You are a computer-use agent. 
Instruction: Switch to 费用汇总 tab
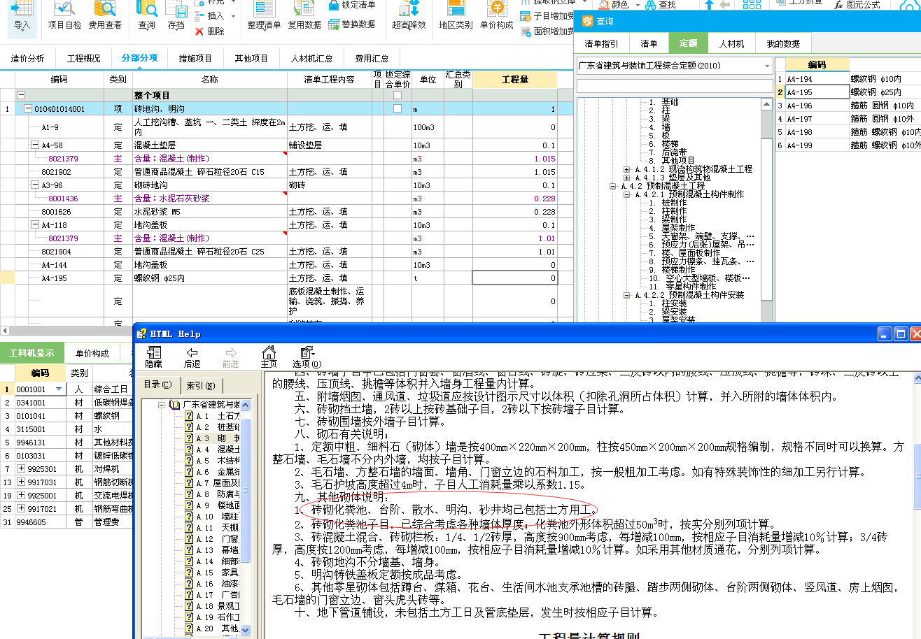tap(372, 59)
